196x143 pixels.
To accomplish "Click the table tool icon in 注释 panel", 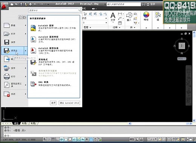I will 120,23.
